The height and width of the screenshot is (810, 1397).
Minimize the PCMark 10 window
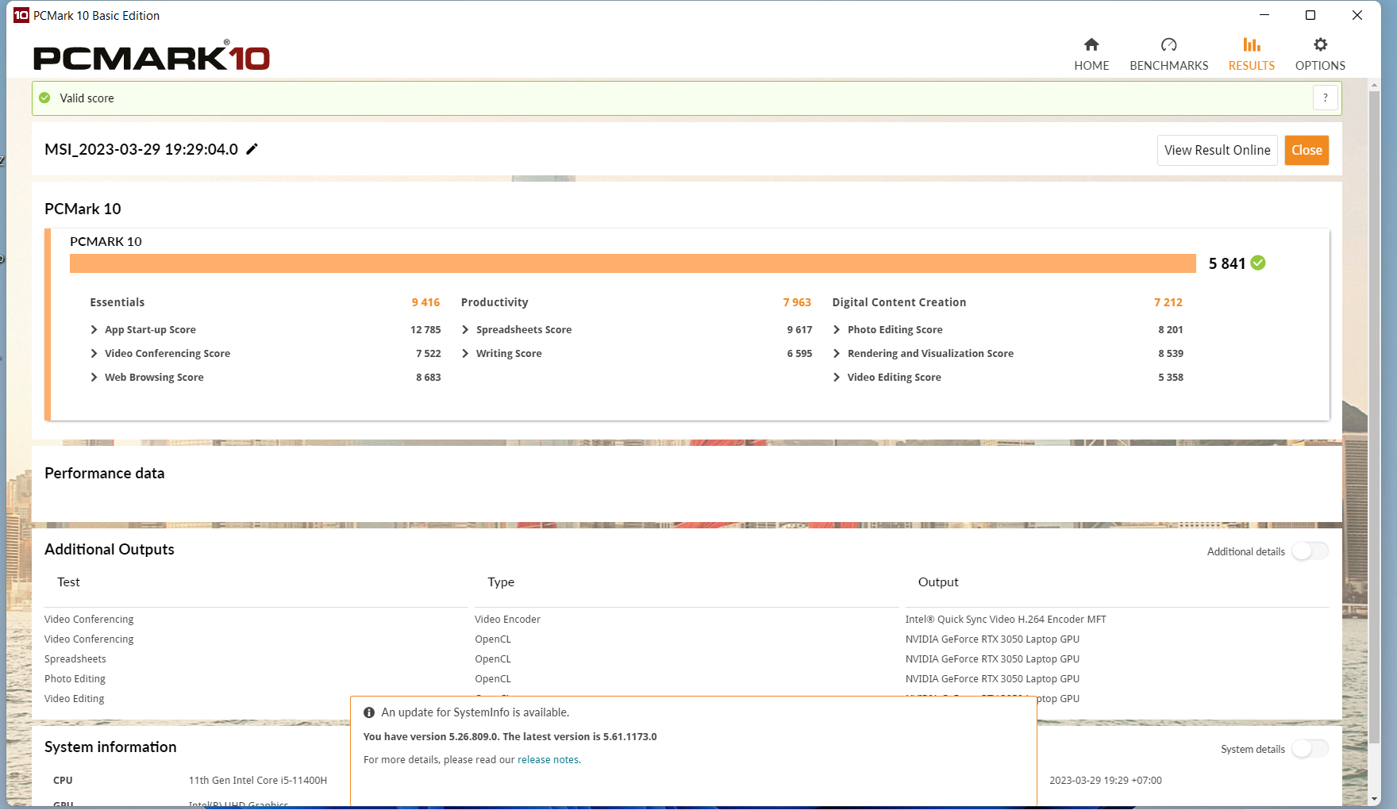coord(1264,15)
